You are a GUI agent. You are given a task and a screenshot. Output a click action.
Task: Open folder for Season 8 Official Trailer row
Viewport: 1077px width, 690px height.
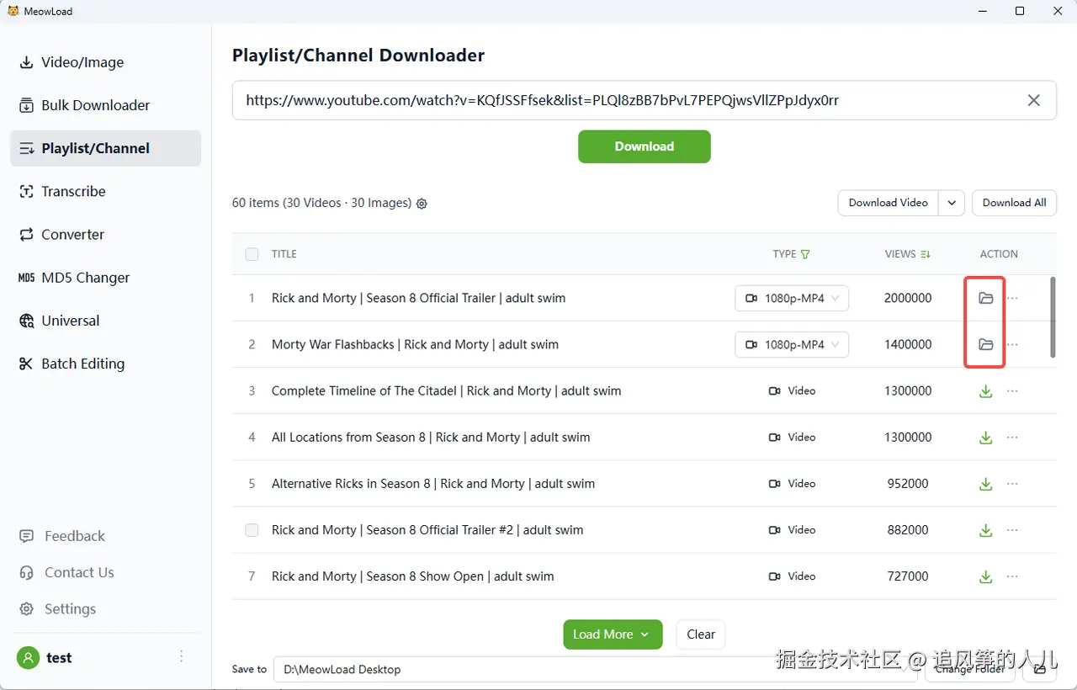pos(986,298)
